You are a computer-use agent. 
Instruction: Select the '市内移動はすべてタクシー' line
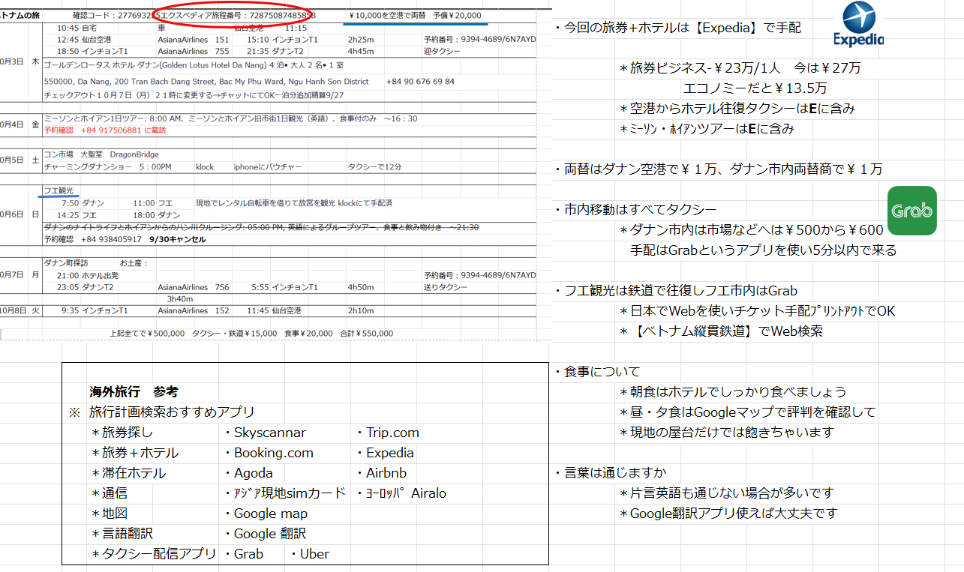[x=635, y=210]
